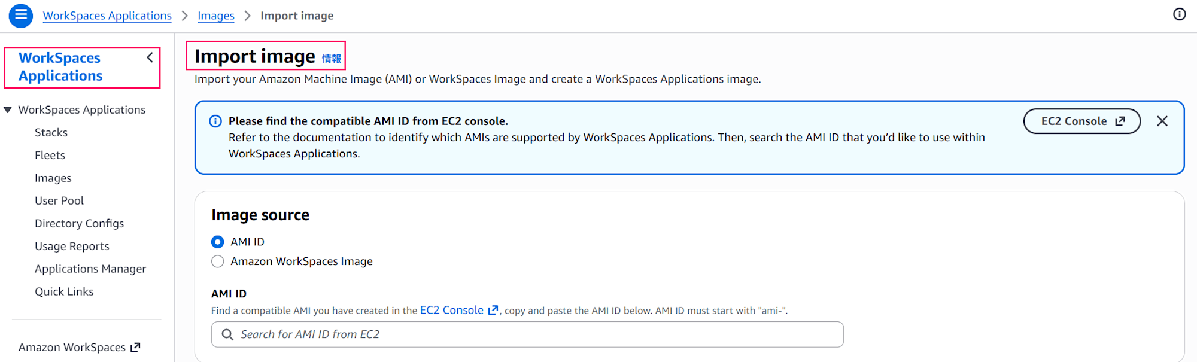This screenshot has height=362, width=1197.
Task: Open Fleets in the sidebar
Action: point(50,155)
